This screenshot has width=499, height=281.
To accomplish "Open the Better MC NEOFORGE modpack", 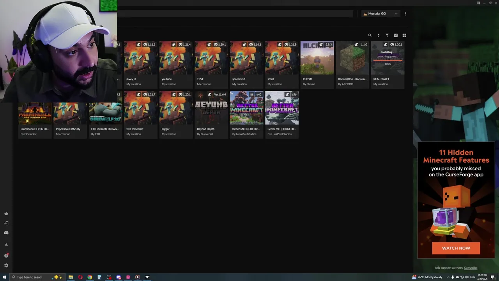I will click(x=246, y=115).
